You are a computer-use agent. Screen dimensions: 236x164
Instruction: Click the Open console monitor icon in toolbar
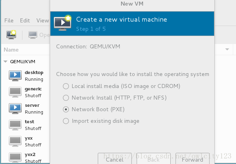(x=33, y=35)
